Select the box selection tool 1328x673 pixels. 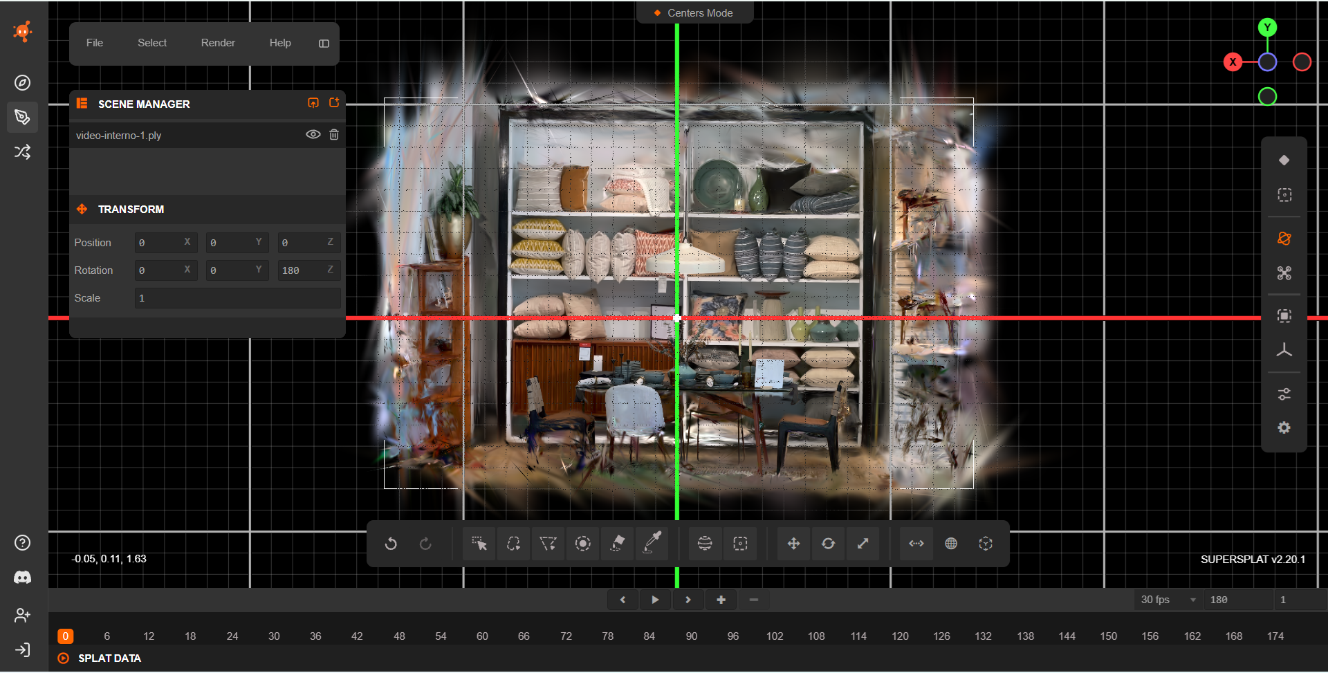point(740,544)
